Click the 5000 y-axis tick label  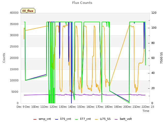(x=15, y=92)
